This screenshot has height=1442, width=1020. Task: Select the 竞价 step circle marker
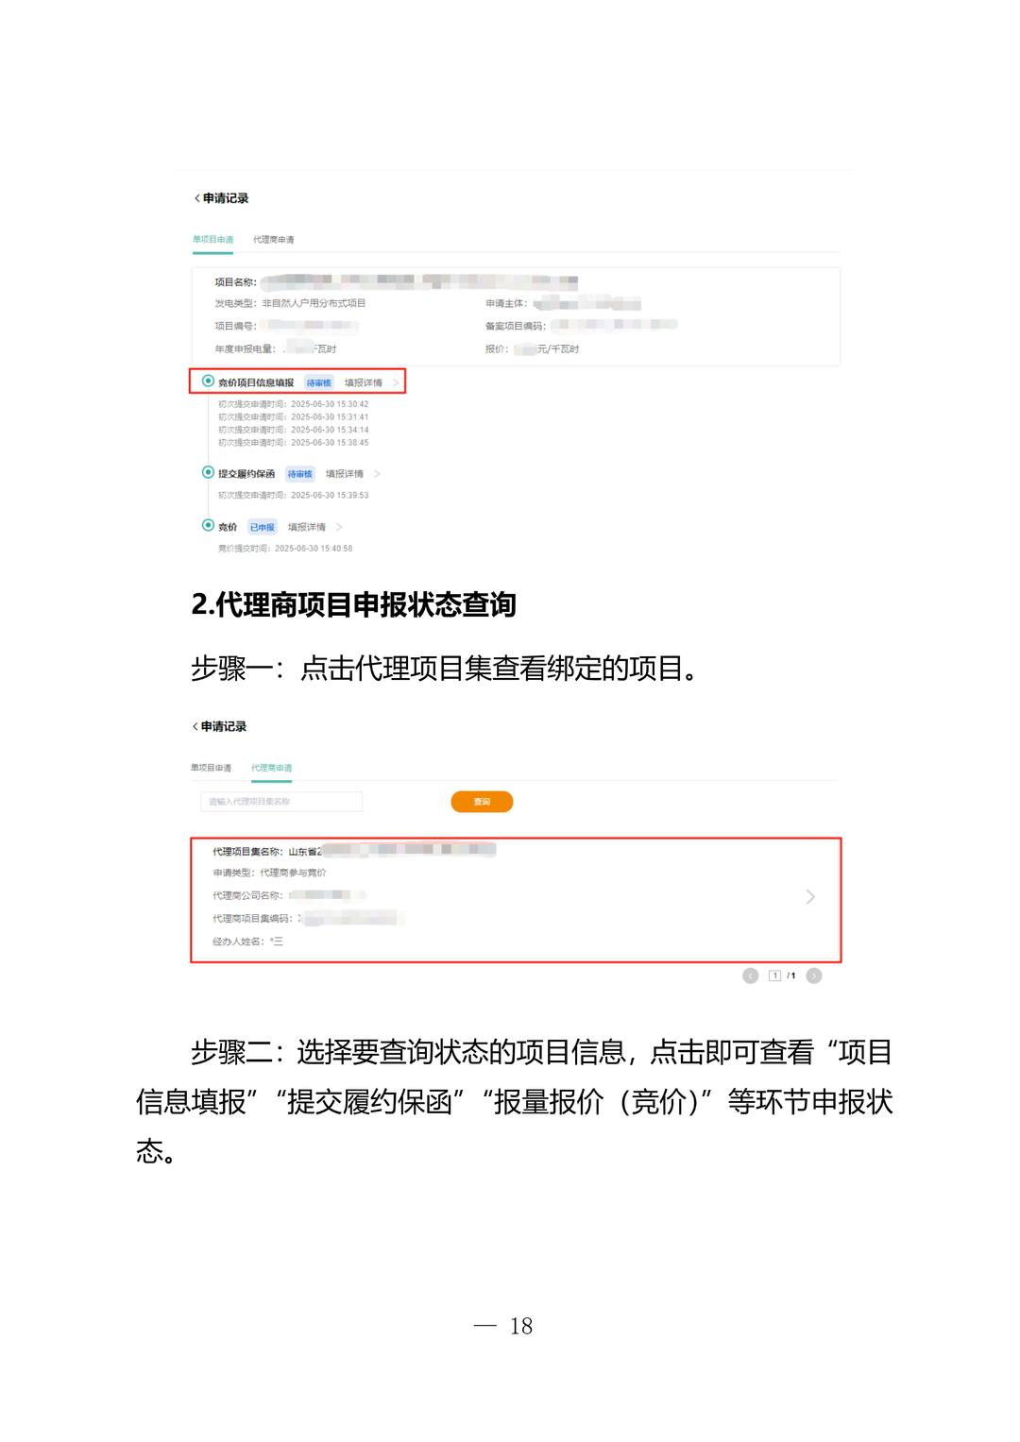pos(208,525)
